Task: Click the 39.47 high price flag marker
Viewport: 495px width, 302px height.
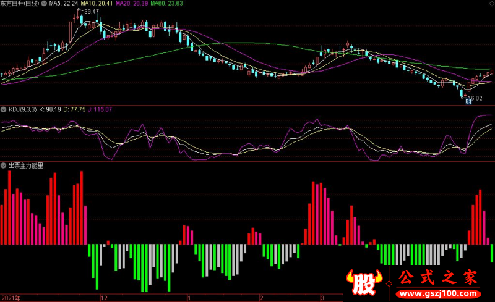Action: pos(88,11)
